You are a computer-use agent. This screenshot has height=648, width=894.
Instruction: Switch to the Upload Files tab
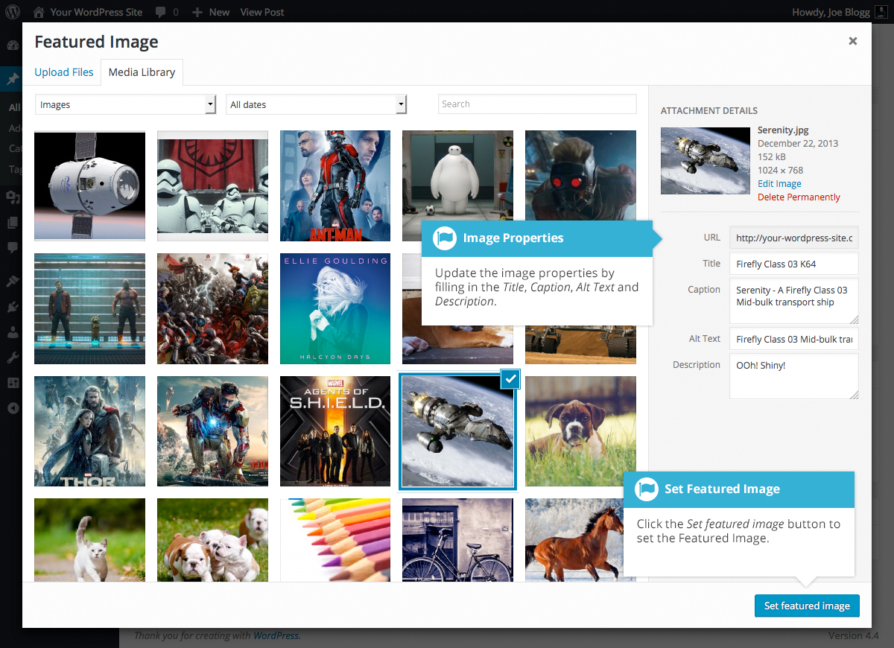[x=64, y=72]
